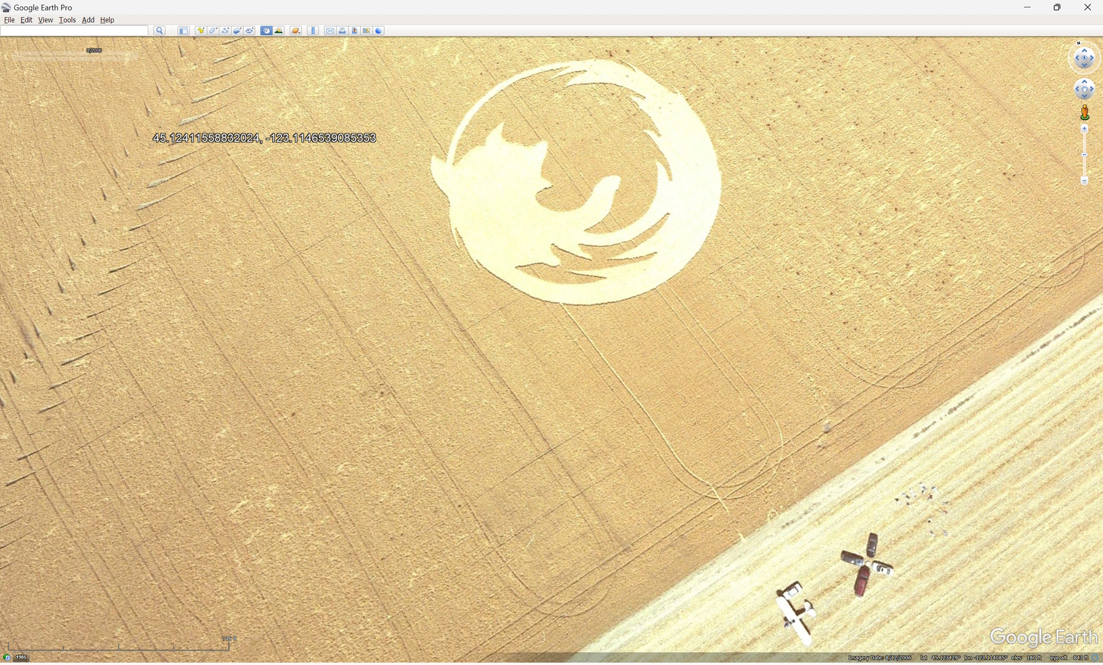Open the File menu
Screen dimensions: 1103x665
click(9, 20)
